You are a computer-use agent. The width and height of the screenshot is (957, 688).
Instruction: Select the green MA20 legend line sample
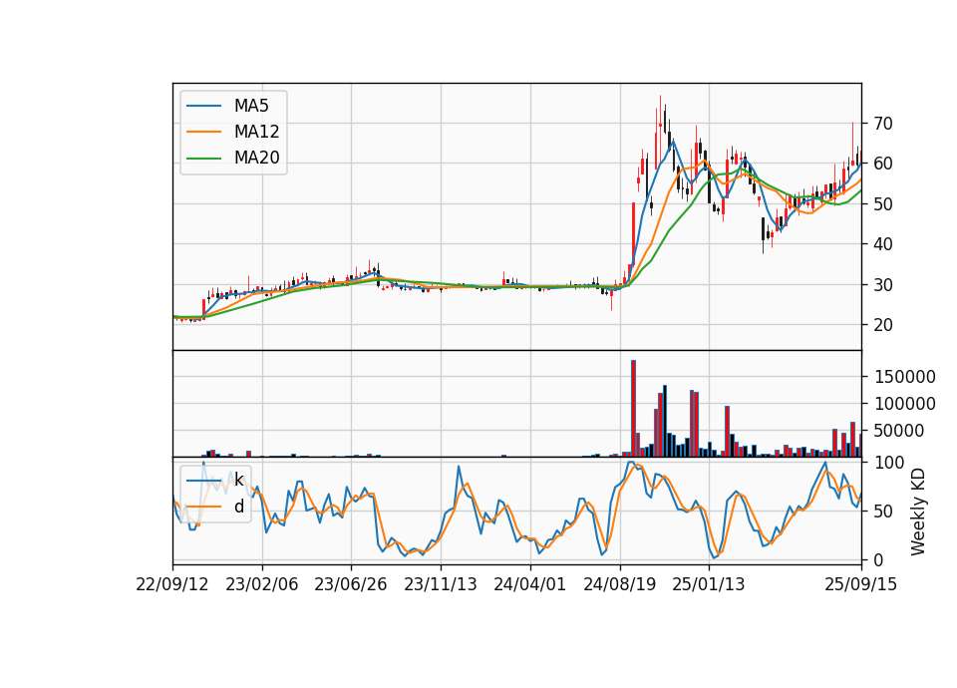(203, 159)
